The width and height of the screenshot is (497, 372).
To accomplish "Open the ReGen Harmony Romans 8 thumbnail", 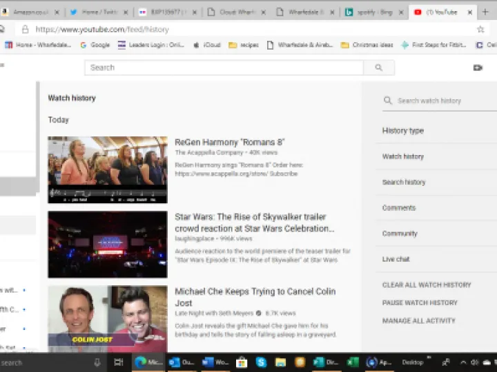I will [x=107, y=169].
